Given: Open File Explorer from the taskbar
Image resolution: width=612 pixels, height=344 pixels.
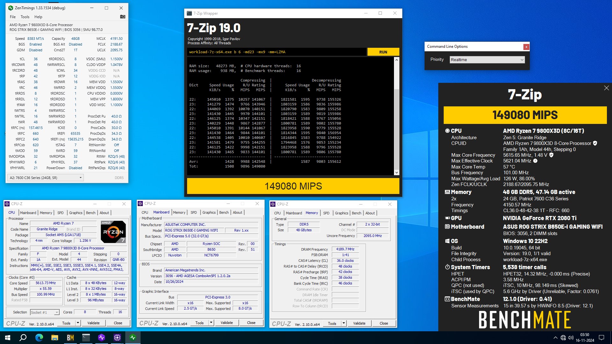Looking at the screenshot, I should [x=55, y=338].
